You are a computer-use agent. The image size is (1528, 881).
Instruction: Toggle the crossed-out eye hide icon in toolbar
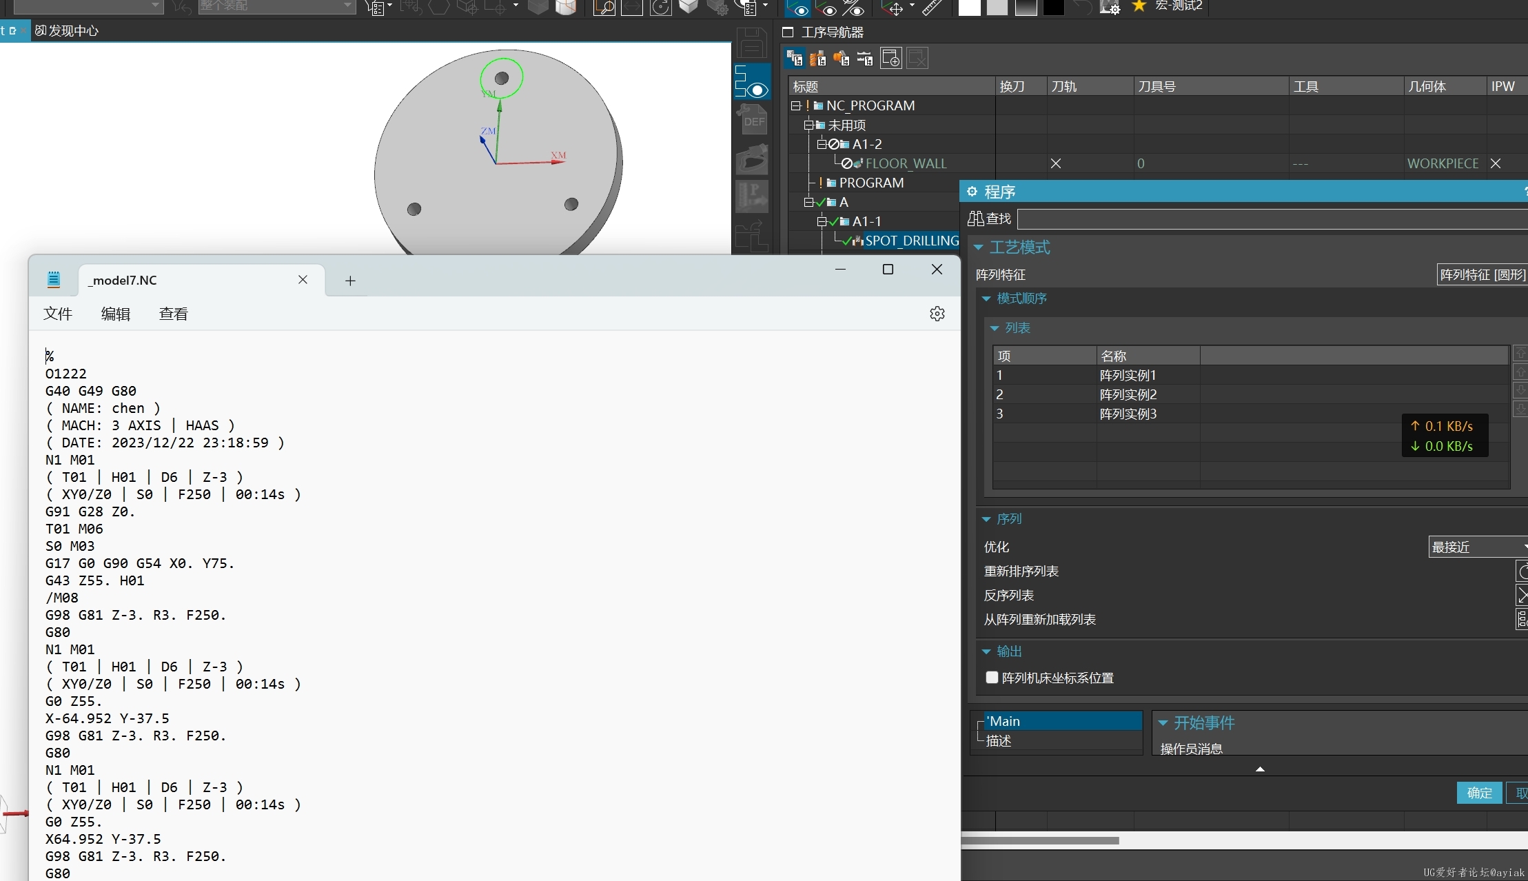855,8
